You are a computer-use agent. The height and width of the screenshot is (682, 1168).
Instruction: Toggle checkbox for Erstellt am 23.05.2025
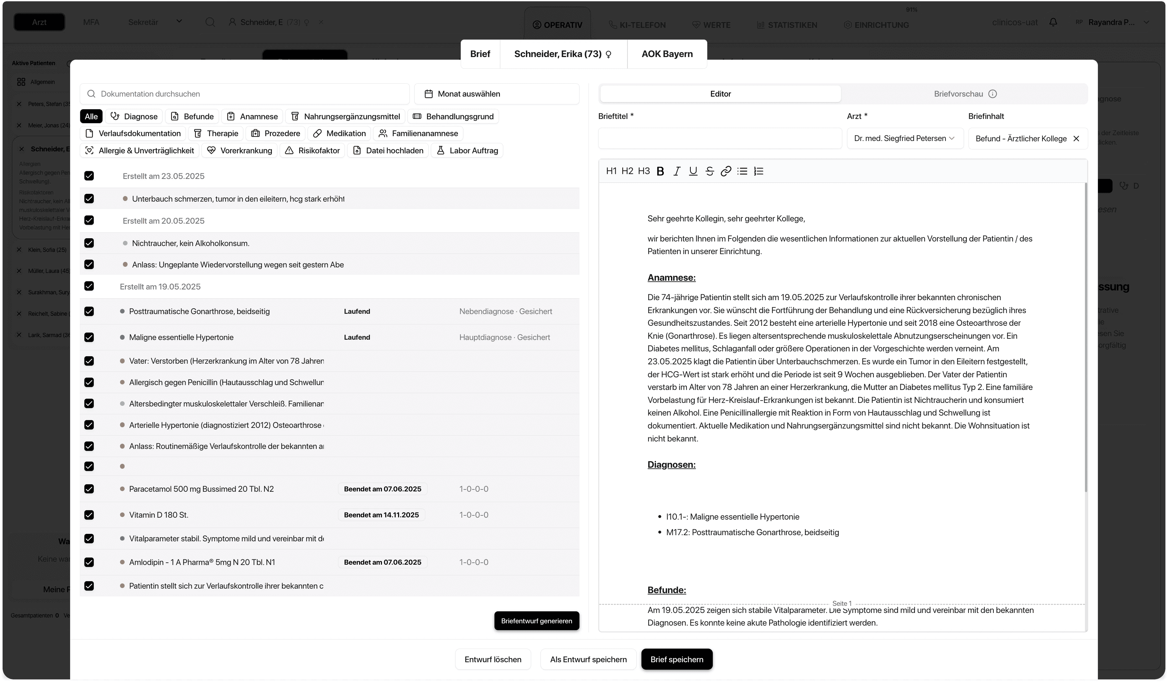coord(89,176)
